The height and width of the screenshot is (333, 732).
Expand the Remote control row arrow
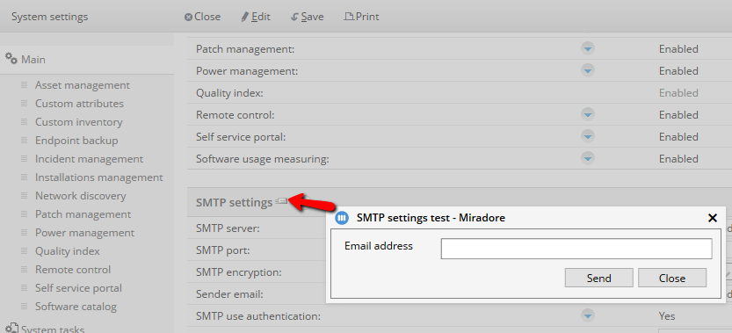(x=588, y=114)
